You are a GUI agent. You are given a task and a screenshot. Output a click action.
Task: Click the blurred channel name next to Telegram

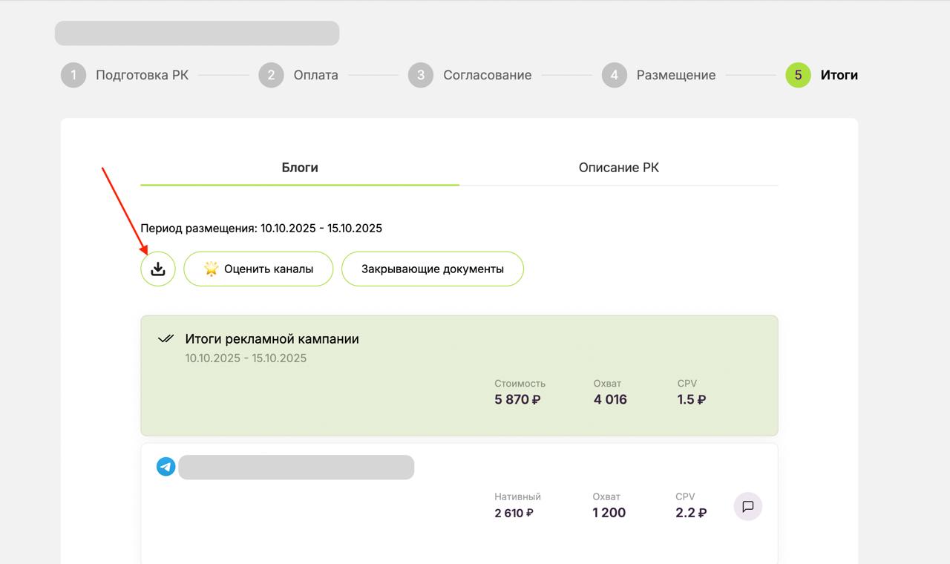pyautogui.click(x=296, y=468)
